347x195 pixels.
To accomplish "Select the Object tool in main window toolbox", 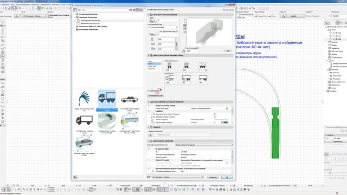I will coord(3,56).
